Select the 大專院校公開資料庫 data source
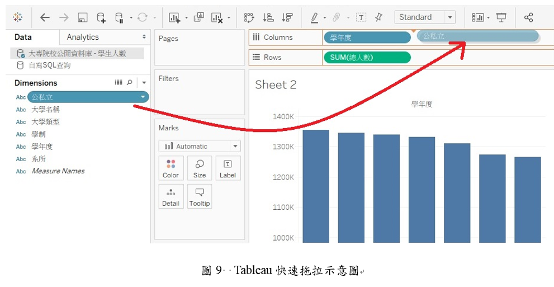The height and width of the screenshot is (287, 554). (x=77, y=54)
